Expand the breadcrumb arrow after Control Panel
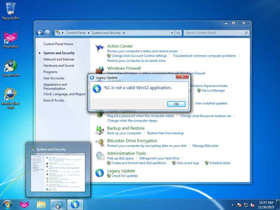The image size is (280, 210). point(89,33)
